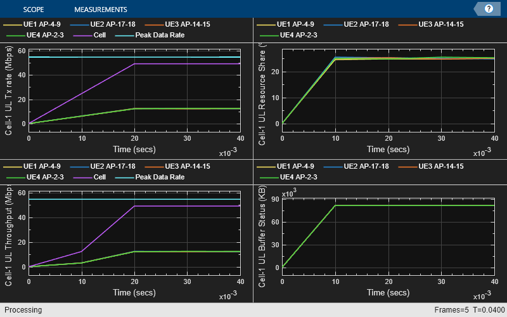Switch to the SCOPE tab

[x=34, y=10]
